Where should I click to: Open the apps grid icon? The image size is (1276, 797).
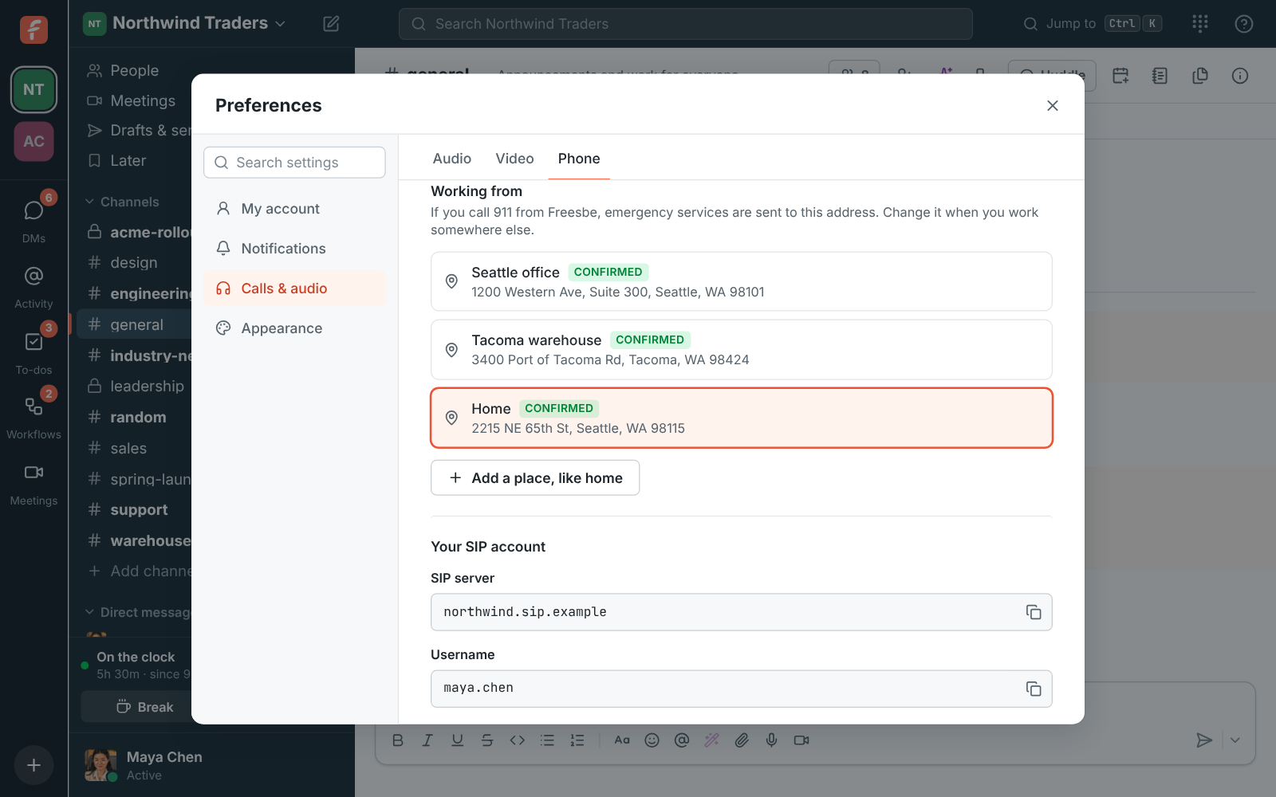[x=1200, y=24]
